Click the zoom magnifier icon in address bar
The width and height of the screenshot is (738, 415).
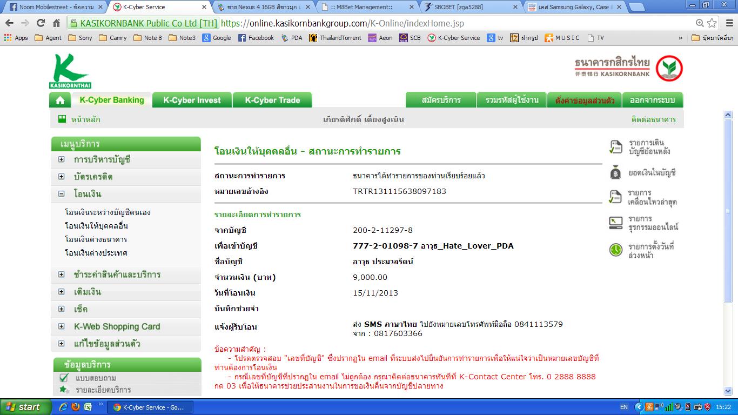point(700,23)
